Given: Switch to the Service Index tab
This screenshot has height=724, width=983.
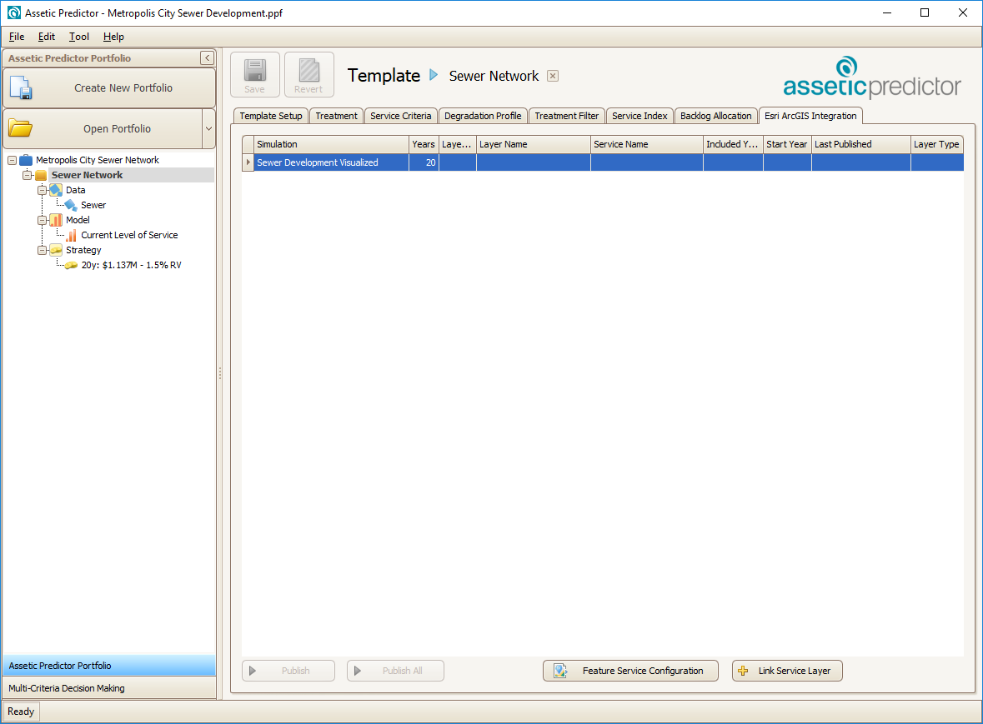Looking at the screenshot, I should pyautogui.click(x=639, y=116).
